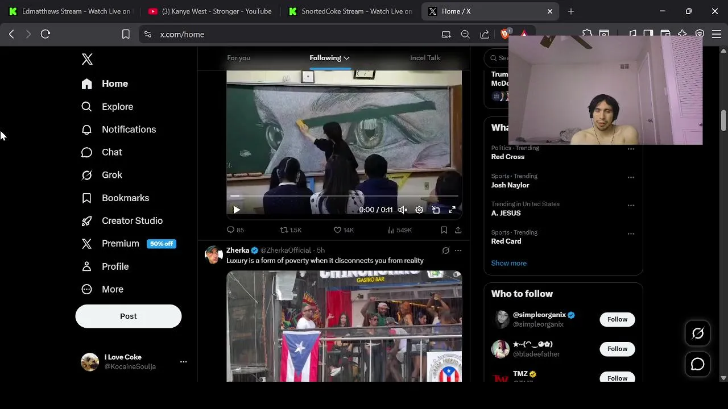The width and height of the screenshot is (728, 409).
Task: Toggle picture-in-picture for the video
Action: (436, 210)
